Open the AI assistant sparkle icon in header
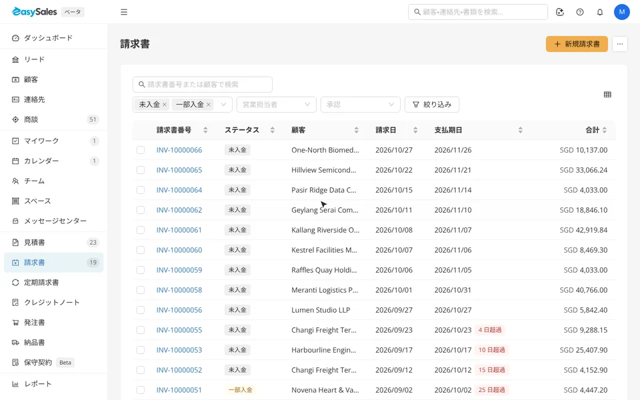This screenshot has width=640, height=400. pos(560,12)
